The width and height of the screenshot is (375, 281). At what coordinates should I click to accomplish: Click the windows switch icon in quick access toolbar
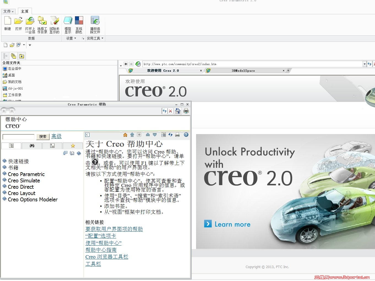[x=18, y=45]
